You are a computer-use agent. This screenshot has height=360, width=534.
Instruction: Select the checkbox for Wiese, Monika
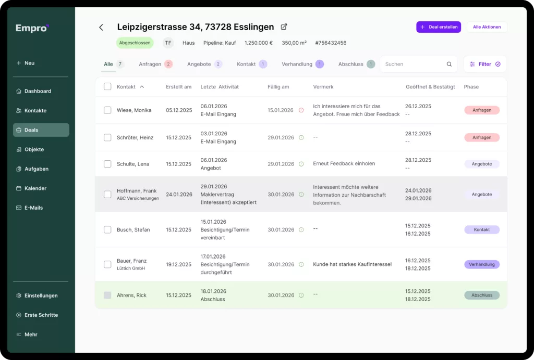point(107,110)
